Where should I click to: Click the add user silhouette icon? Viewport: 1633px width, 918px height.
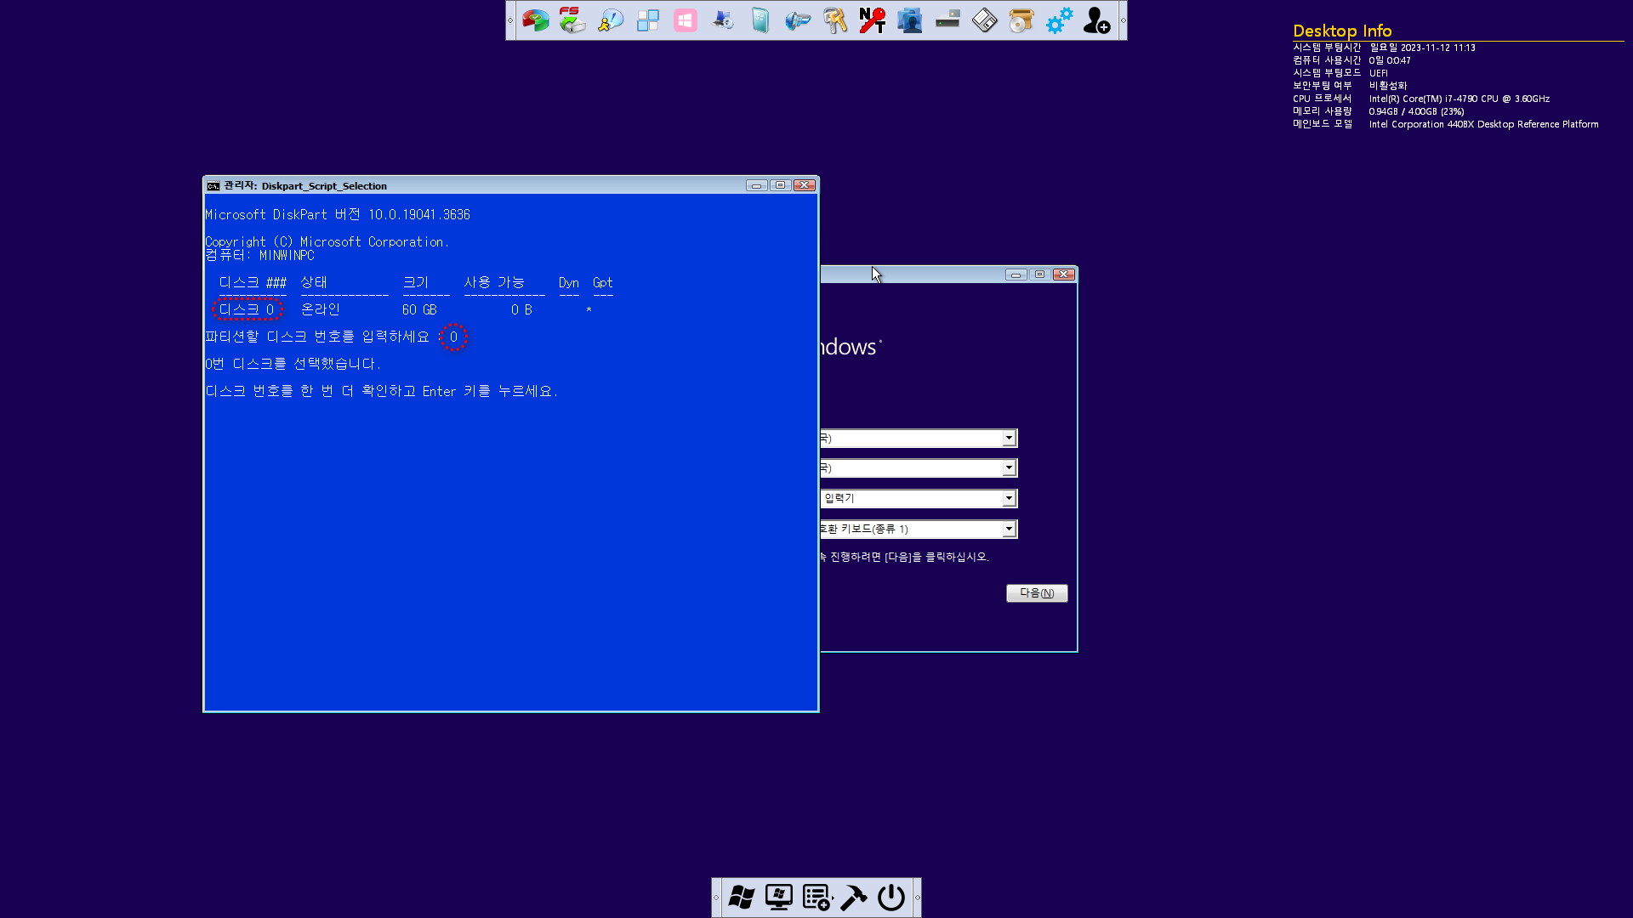pyautogui.click(x=1097, y=20)
